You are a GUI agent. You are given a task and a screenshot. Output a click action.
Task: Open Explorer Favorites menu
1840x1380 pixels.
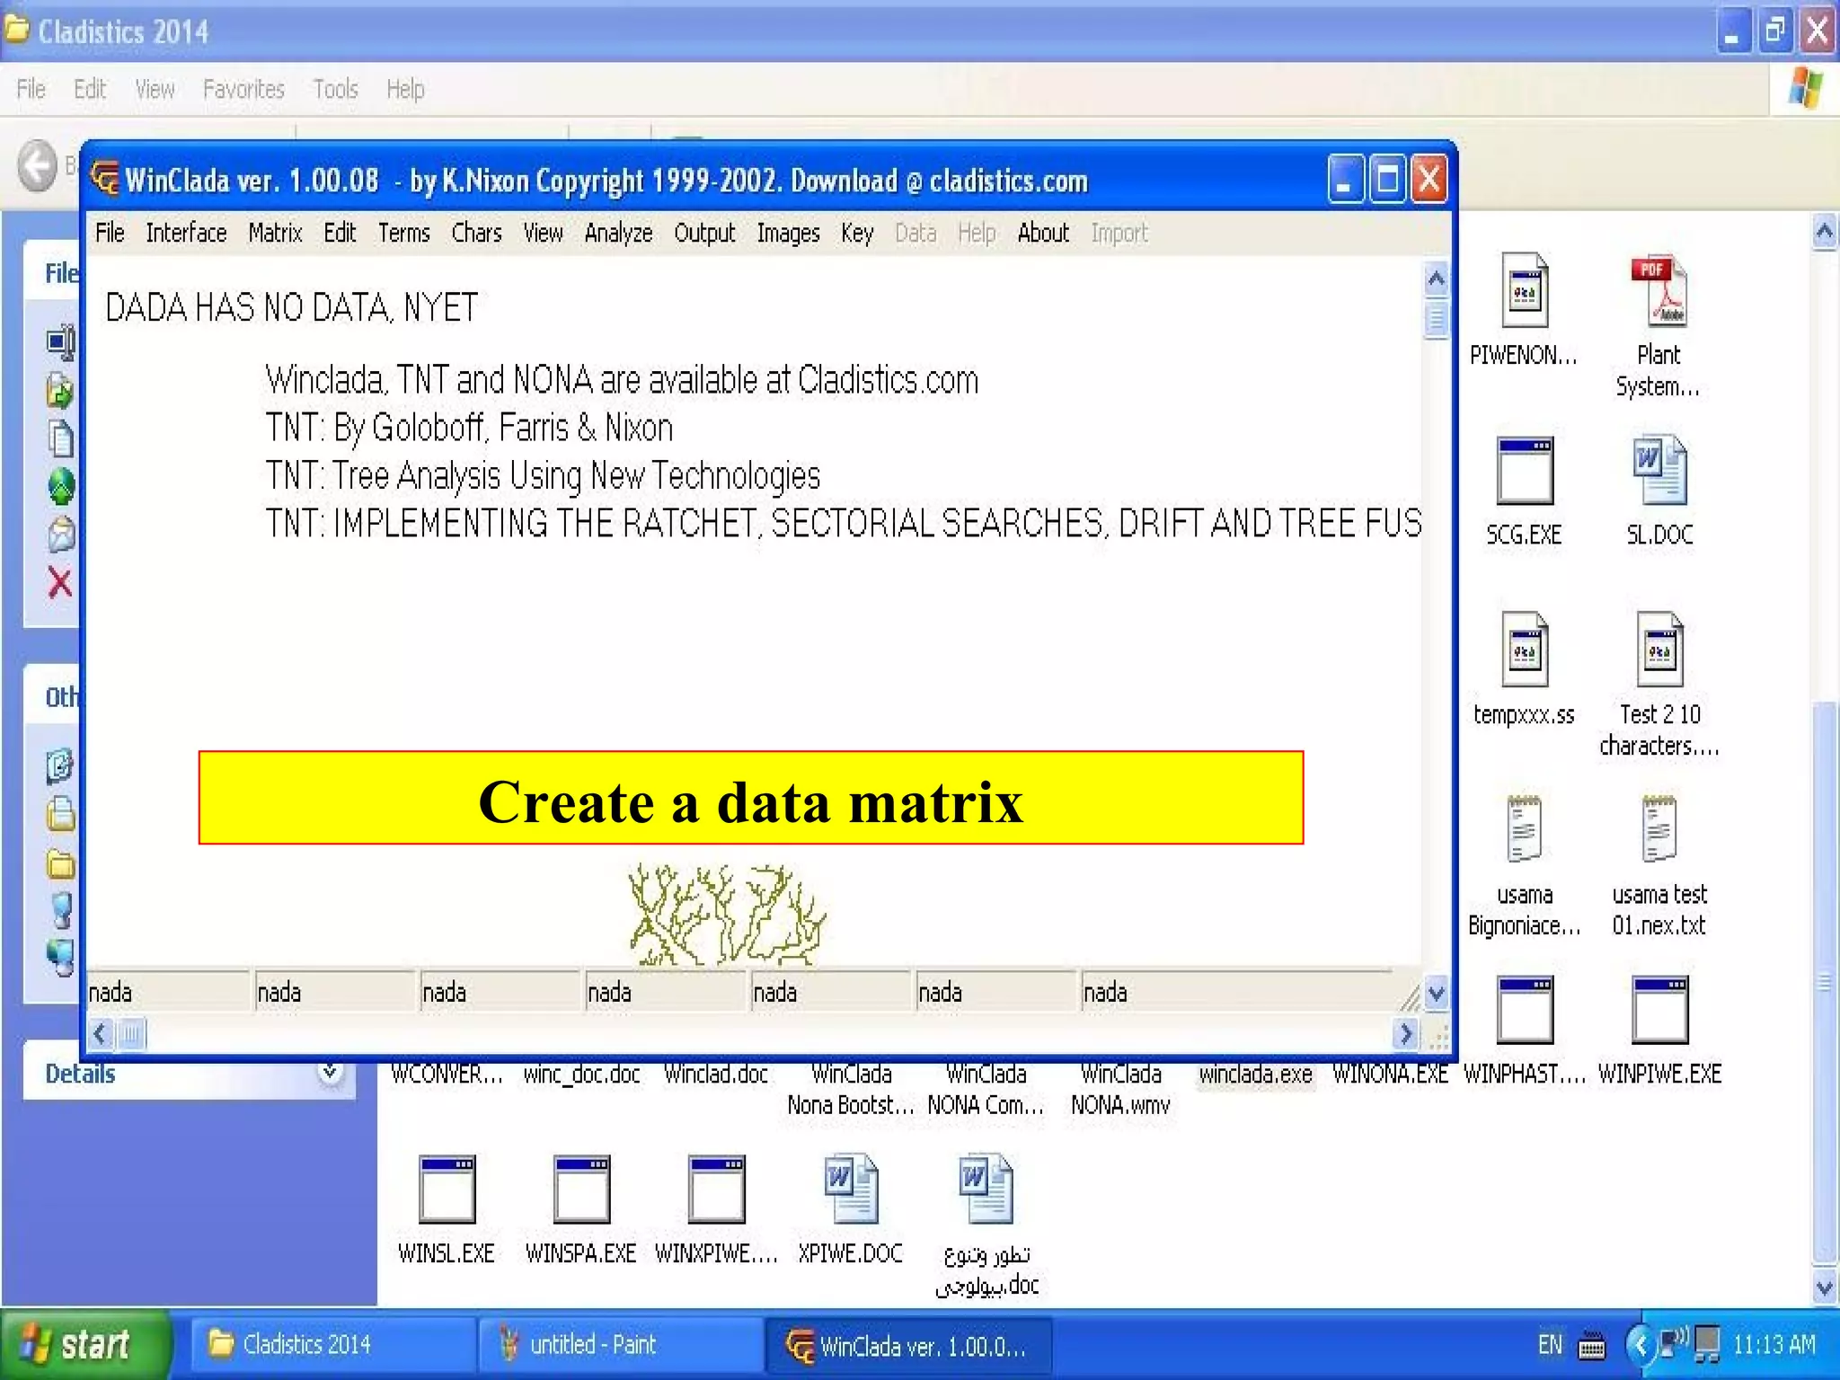(x=243, y=89)
